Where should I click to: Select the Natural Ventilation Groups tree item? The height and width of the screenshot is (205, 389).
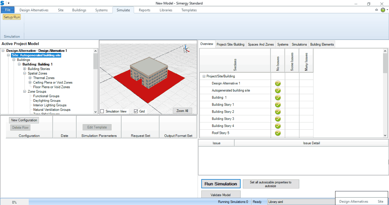52,110
